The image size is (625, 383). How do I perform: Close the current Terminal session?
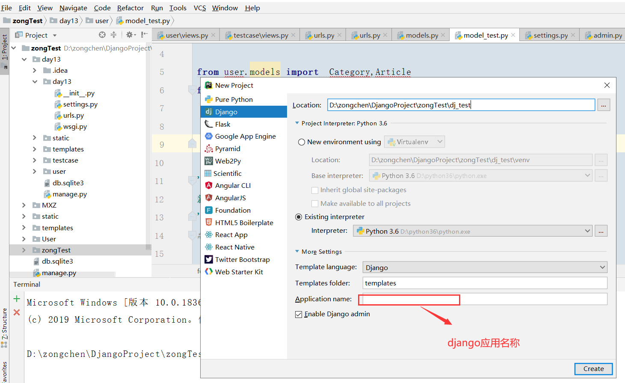[x=17, y=312]
